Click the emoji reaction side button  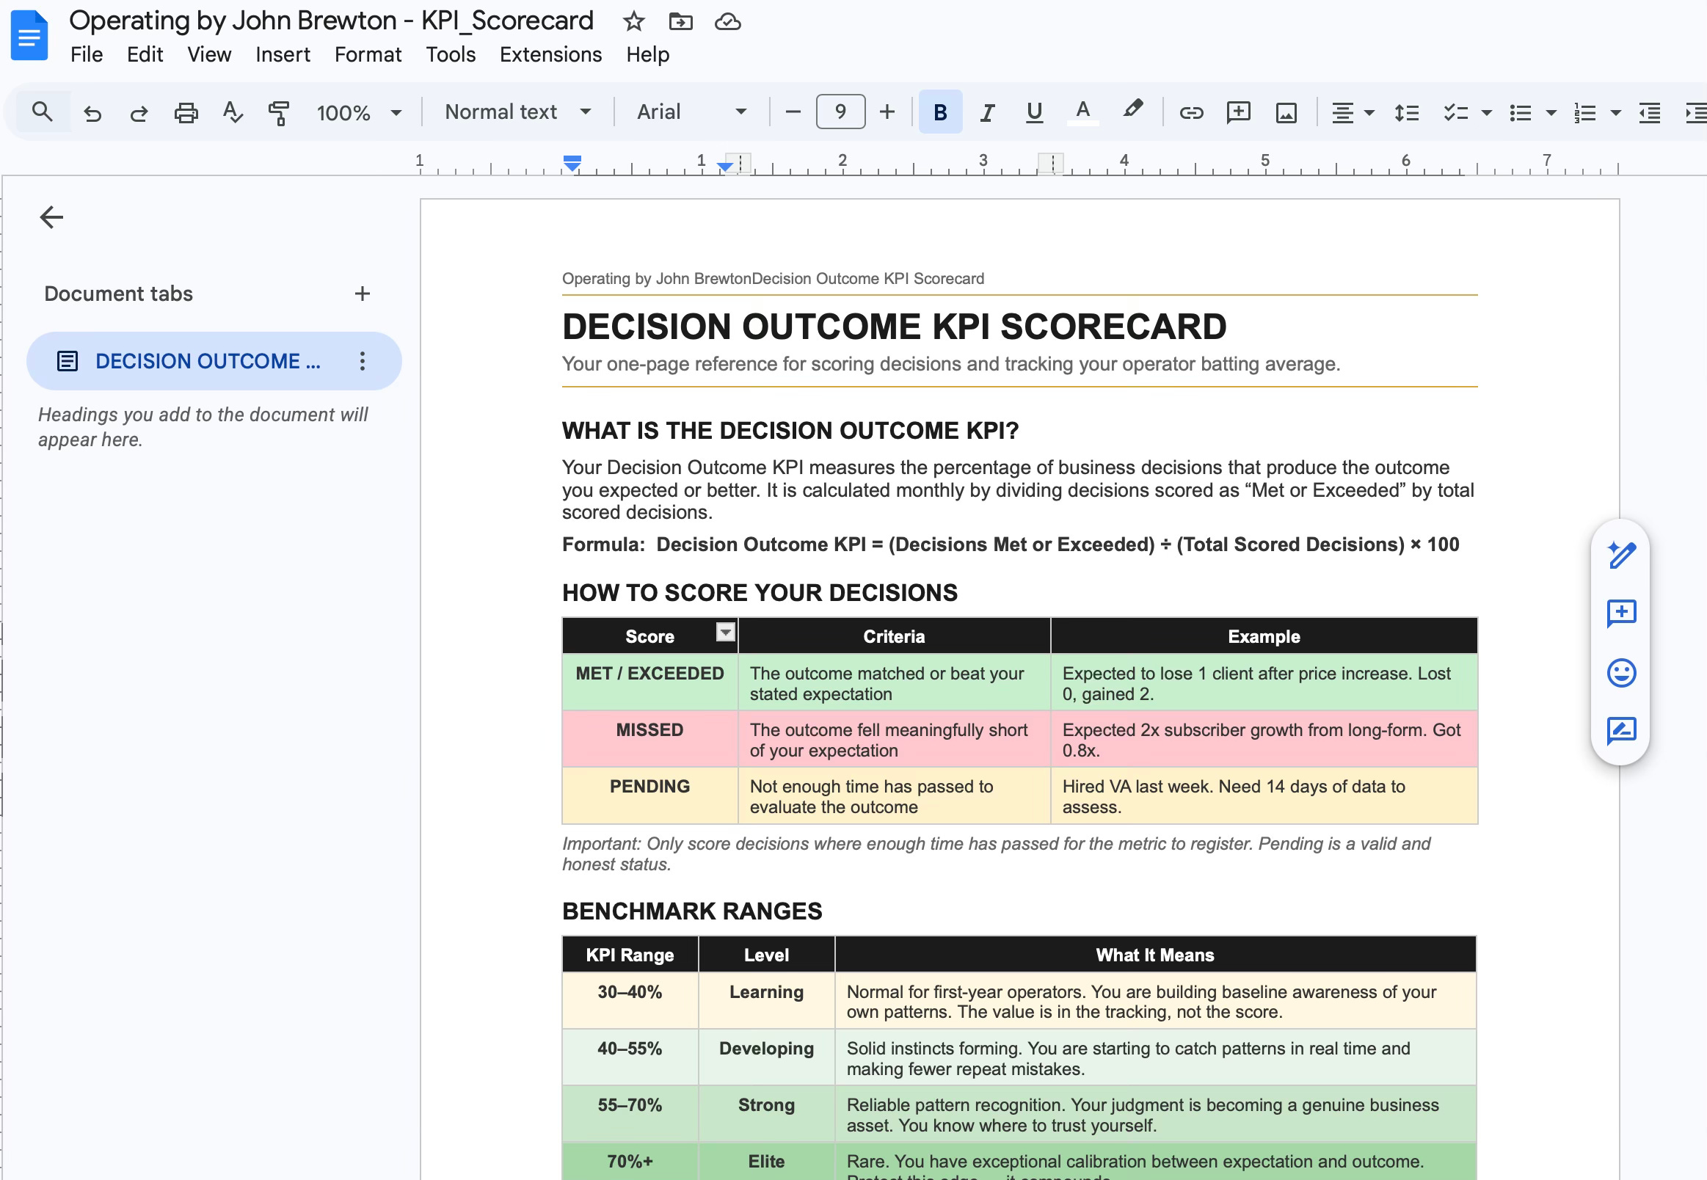(1620, 673)
